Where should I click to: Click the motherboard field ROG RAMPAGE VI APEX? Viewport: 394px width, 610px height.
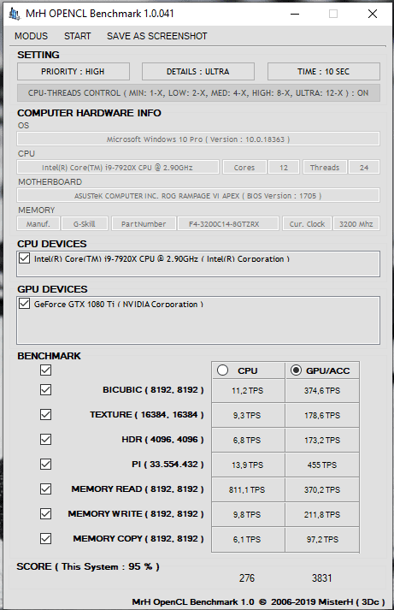pyautogui.click(x=198, y=195)
